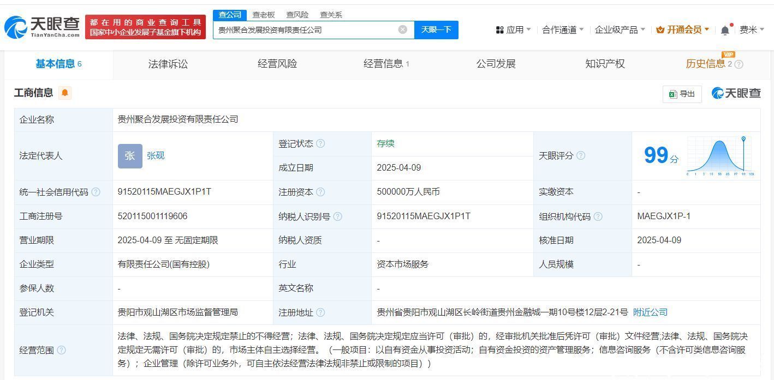This screenshot has width=774, height=380.
Task: Click the 资本市场服务 industry value
Action: pyautogui.click(x=403, y=264)
